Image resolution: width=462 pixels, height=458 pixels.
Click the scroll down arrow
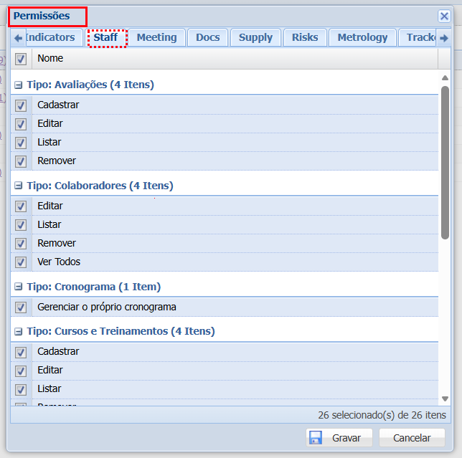[445, 399]
